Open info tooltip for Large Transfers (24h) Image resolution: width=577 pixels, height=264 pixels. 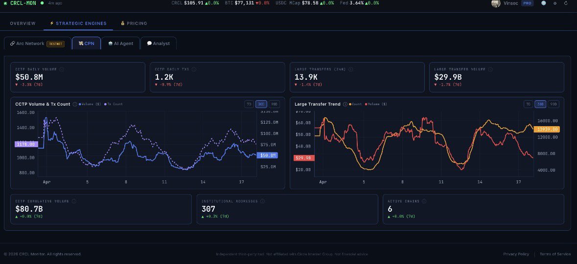pyautogui.click(x=351, y=69)
